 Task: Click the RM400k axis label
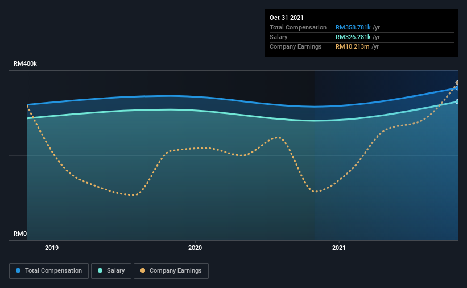(26, 63)
